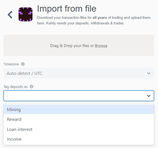Collapse the tag dropdown via its chevron

(149, 96)
